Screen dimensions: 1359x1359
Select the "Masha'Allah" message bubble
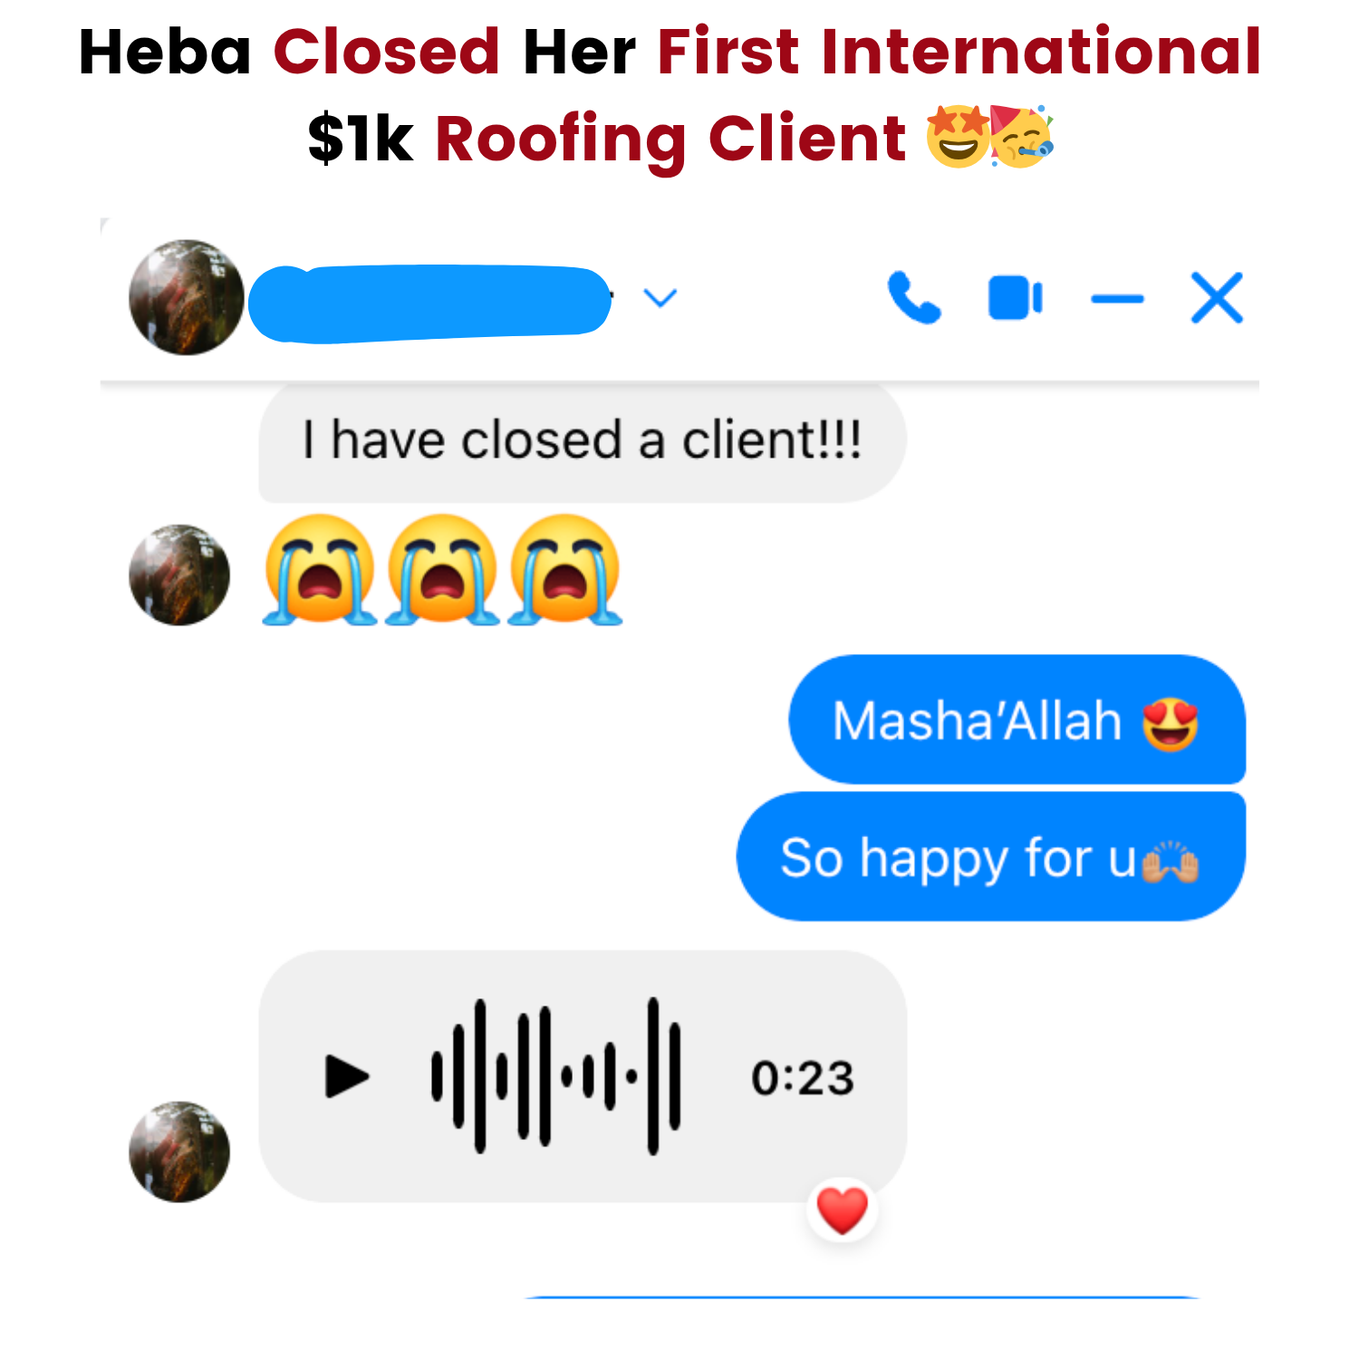(x=1017, y=719)
